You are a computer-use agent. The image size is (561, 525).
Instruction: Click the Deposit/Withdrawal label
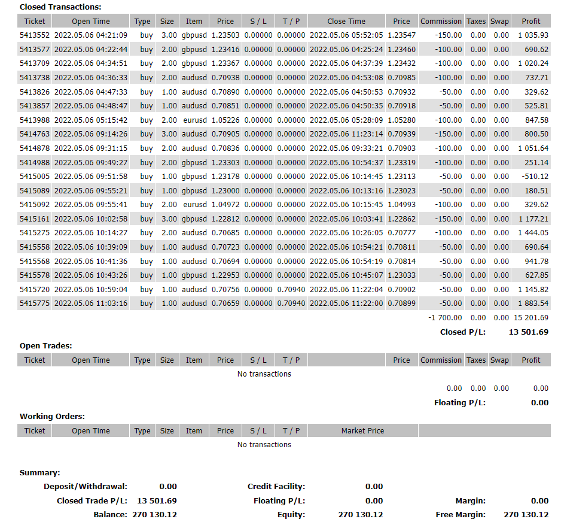click(86, 486)
